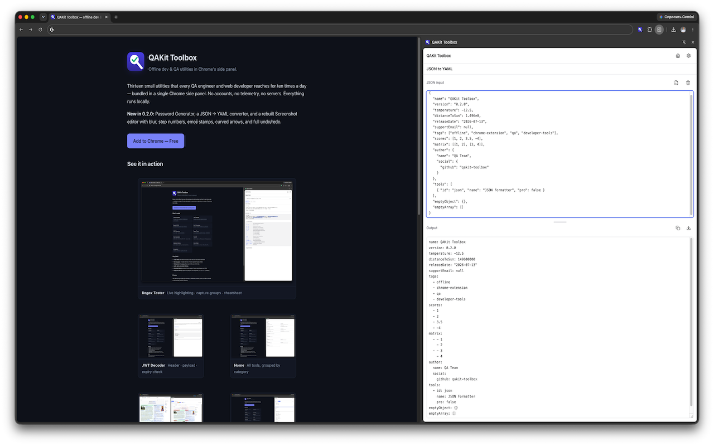This screenshot has width=714, height=446.
Task: Reload the current page
Action: [40, 30]
